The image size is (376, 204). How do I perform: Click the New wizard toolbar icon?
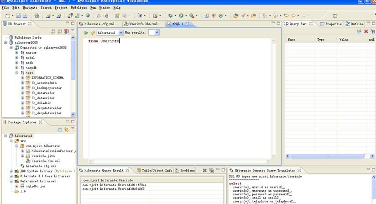pyautogui.click(x=8, y=16)
